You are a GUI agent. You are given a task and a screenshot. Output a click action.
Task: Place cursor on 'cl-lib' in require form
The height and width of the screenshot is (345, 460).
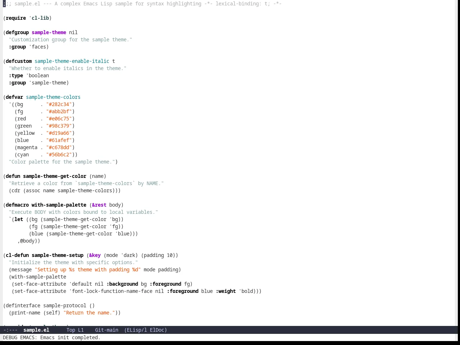(40, 18)
